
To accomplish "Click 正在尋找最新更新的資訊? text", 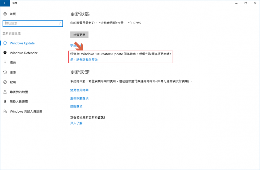I will 88,117.
